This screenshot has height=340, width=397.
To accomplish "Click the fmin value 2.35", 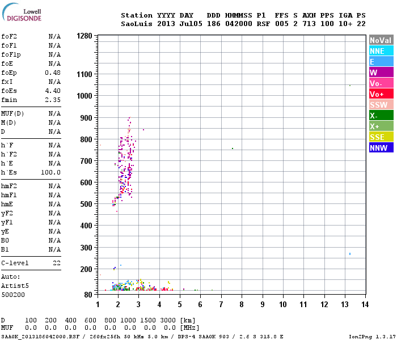I will tap(53, 100).
